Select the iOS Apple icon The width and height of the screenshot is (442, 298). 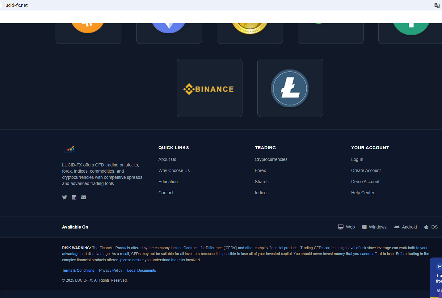click(426, 227)
